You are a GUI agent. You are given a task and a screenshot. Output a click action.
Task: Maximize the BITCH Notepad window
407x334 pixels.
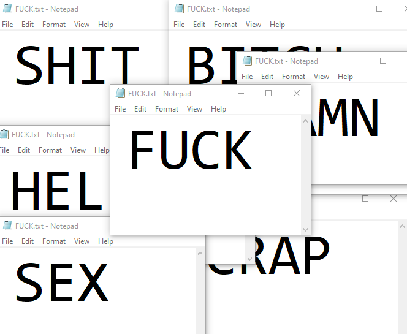tap(379, 9)
